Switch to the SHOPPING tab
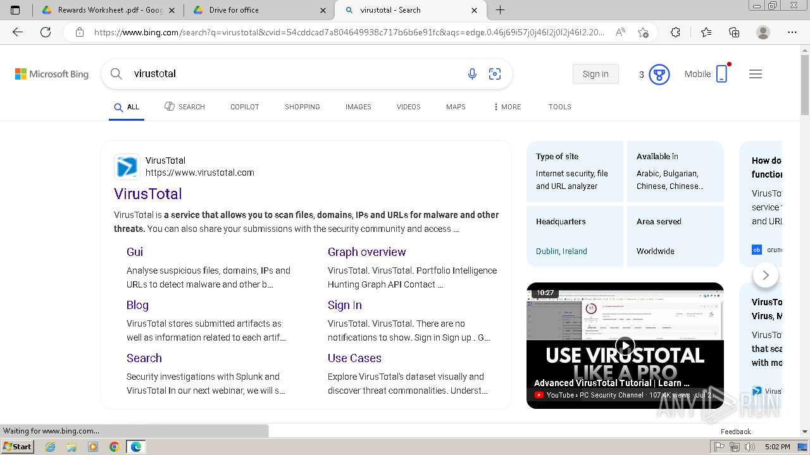Screen dimensions: 810x455 [302, 107]
